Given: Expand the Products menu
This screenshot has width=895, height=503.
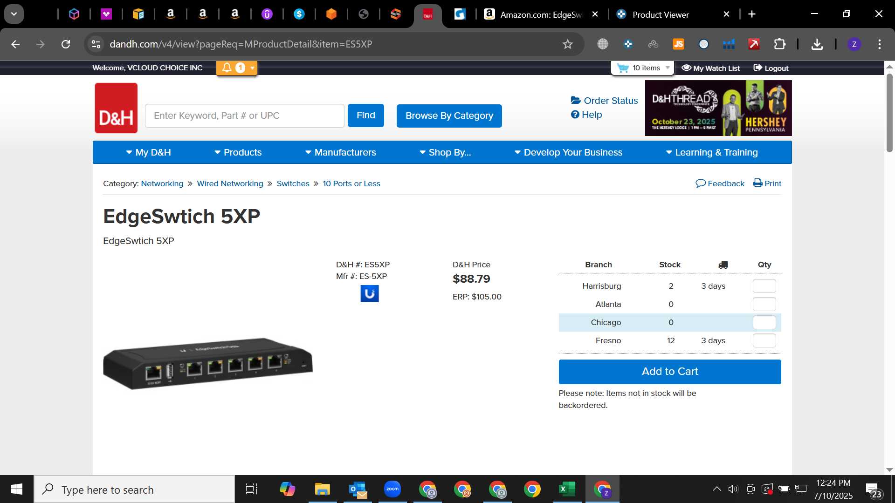Looking at the screenshot, I should click(x=238, y=152).
